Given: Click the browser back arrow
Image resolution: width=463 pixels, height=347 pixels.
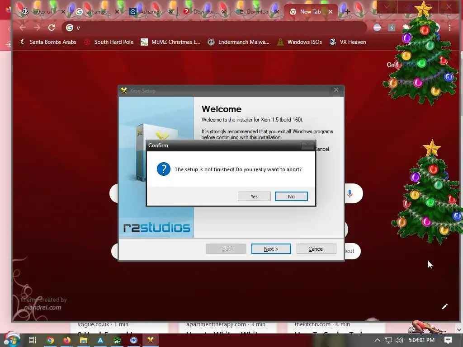Looking at the screenshot, I should point(23,28).
